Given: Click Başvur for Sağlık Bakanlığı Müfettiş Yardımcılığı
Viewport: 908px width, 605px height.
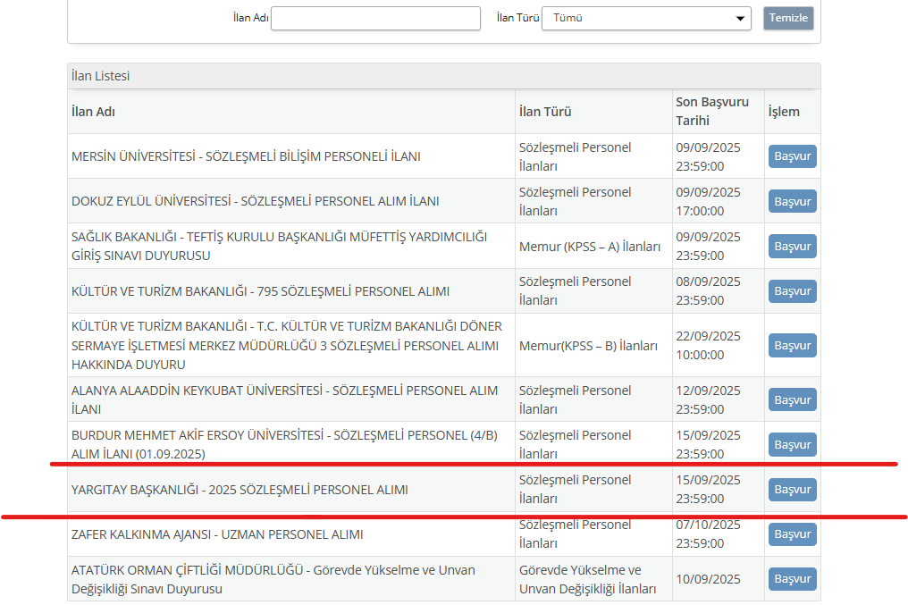Looking at the screenshot, I should coord(792,246).
